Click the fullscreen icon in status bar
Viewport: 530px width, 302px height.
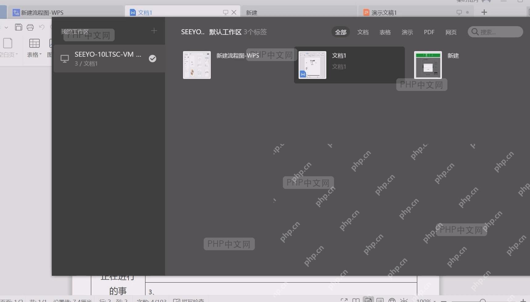click(344, 300)
